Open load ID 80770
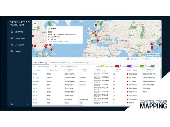Screen dimensions: 170x127 coord(35,99)
